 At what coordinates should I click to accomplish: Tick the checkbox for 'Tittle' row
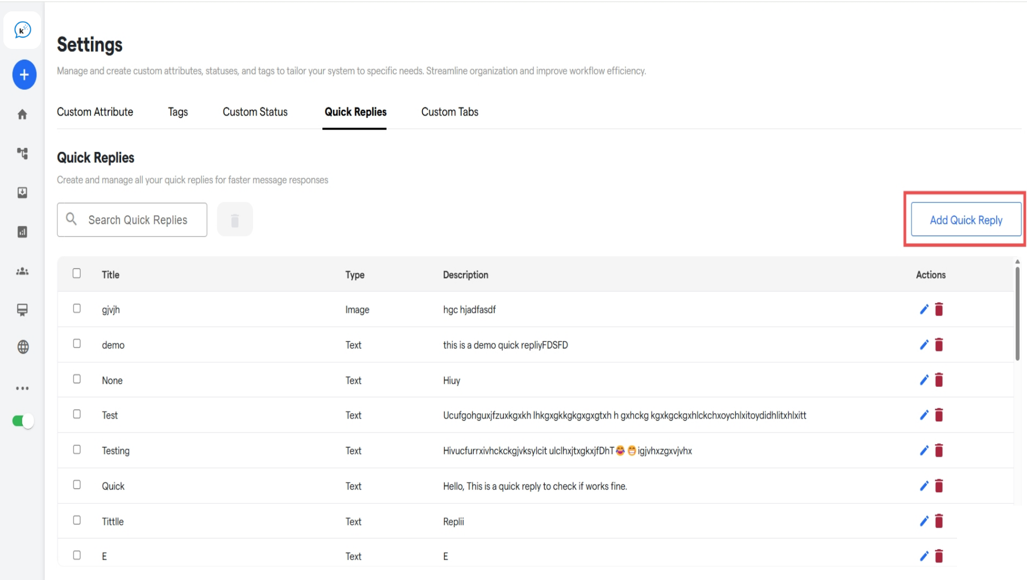tap(77, 520)
